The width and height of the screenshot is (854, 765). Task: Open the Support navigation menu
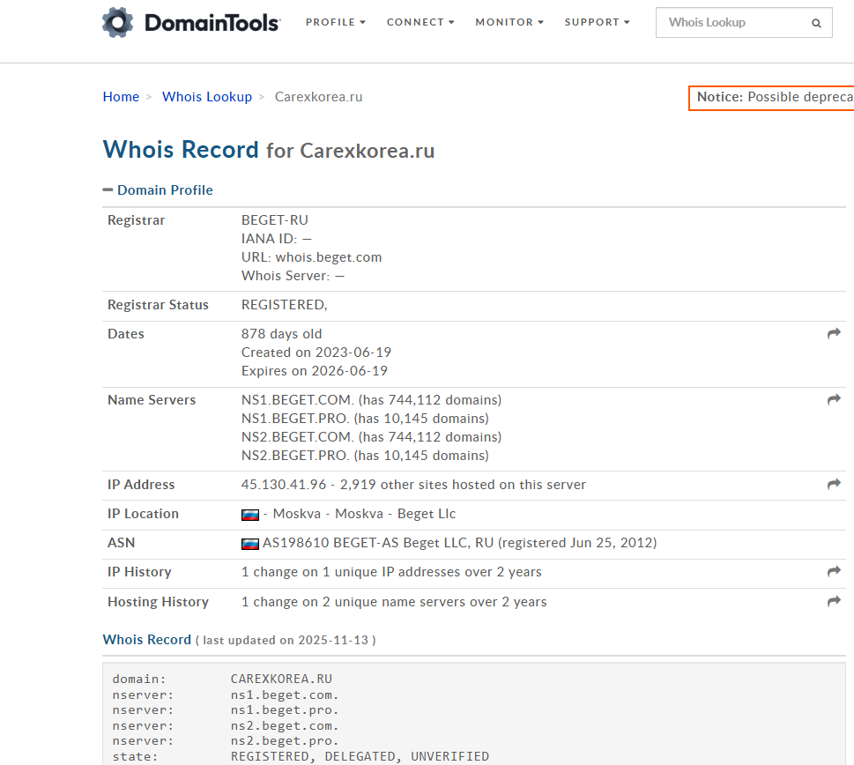pos(597,22)
